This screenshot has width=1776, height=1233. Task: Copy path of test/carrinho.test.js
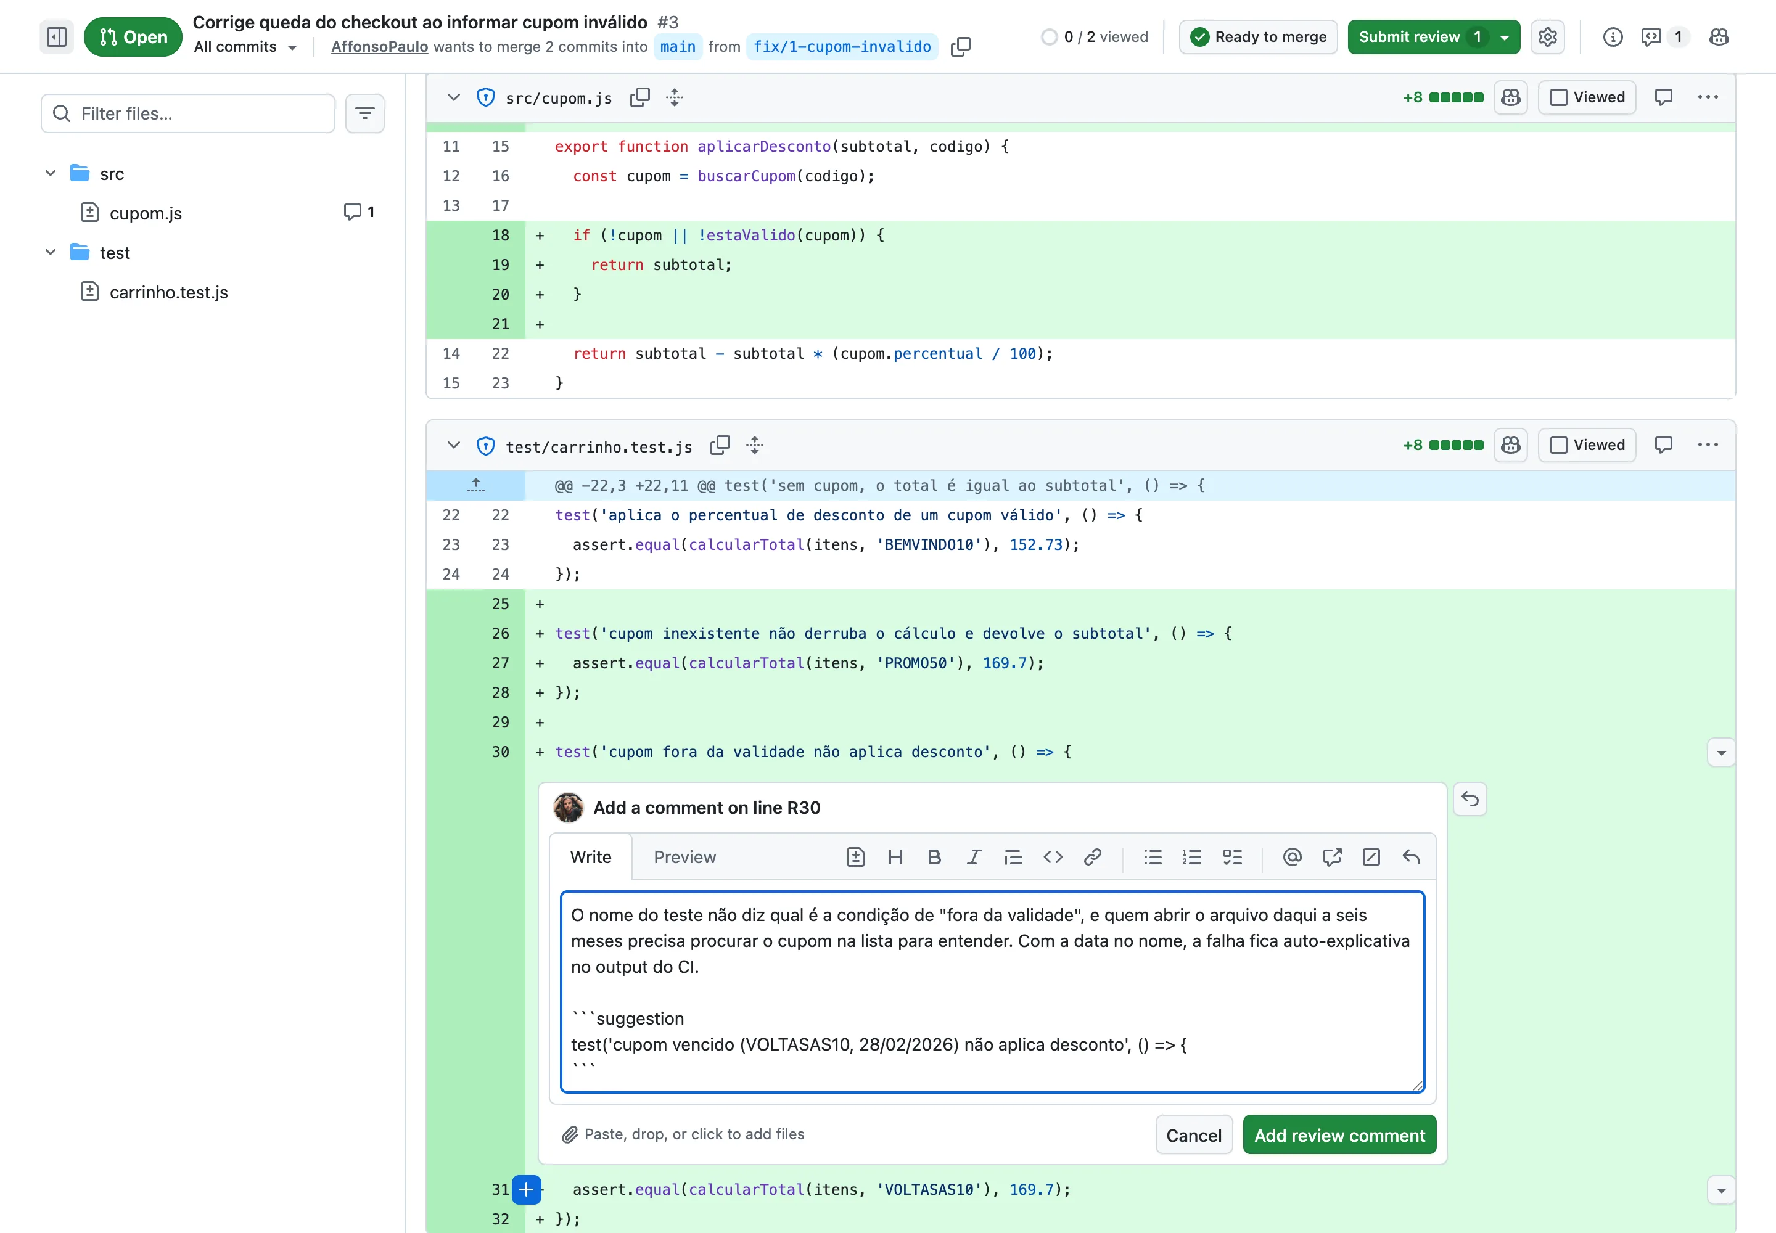click(720, 445)
